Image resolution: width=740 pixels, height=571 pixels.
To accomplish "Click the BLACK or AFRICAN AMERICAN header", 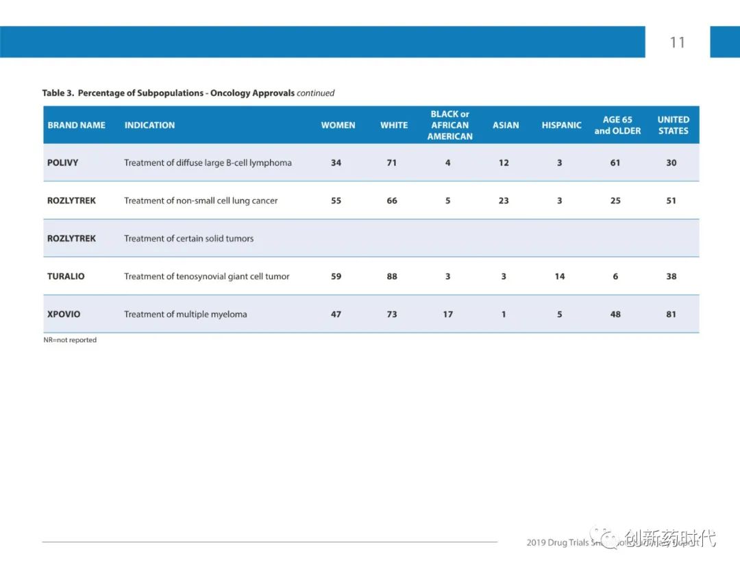I will 449,125.
